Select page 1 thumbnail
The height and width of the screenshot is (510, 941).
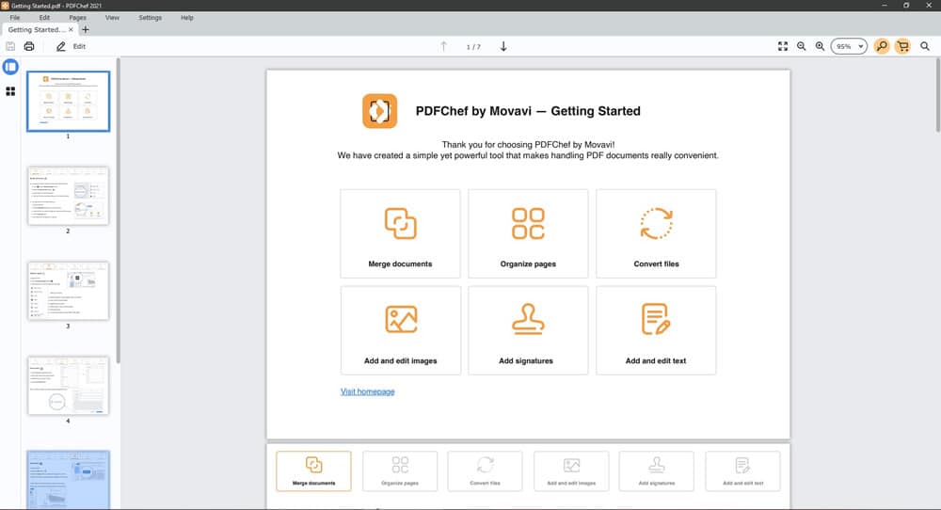68,102
